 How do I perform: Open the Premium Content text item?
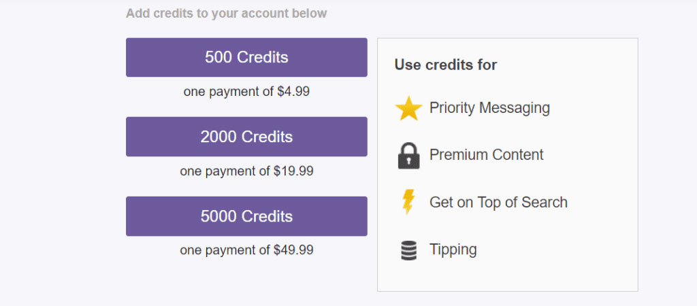pos(486,155)
